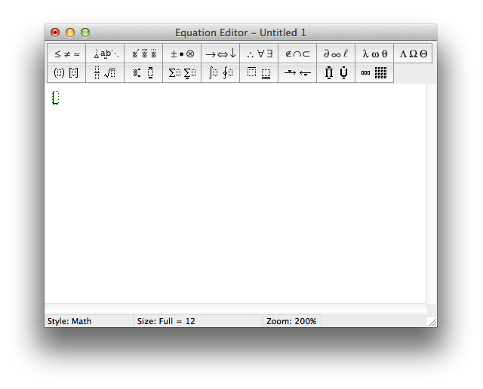Image resolution: width=483 pixels, height=389 pixels.
Task: Close the Equation Editor window
Action: [55, 32]
